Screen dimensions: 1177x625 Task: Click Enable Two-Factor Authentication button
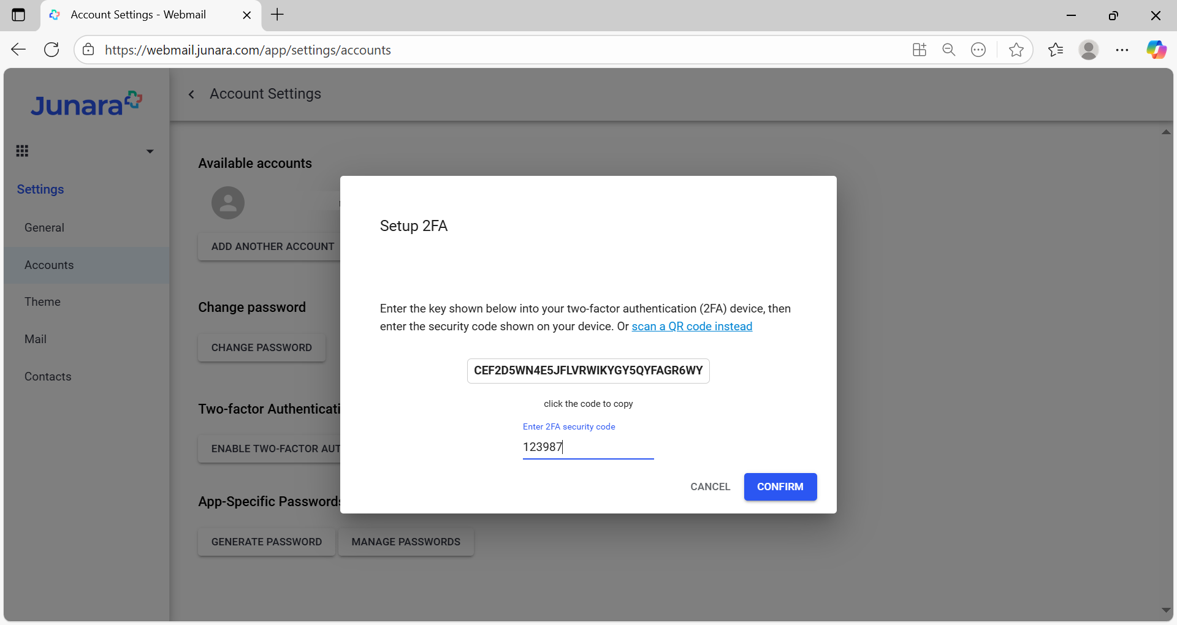(x=269, y=449)
